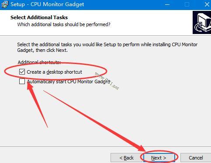Viewport: 211px width, 163px height.
Task: Click the 'Select Additional Tasks' heading
Action: 39,17
